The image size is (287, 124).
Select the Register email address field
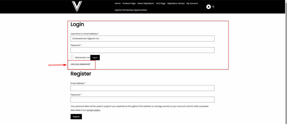tap(142, 88)
